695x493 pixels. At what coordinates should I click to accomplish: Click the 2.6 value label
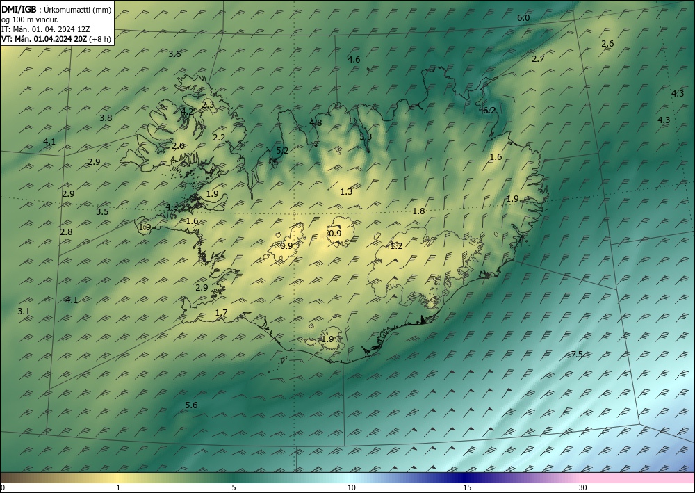[x=607, y=43]
